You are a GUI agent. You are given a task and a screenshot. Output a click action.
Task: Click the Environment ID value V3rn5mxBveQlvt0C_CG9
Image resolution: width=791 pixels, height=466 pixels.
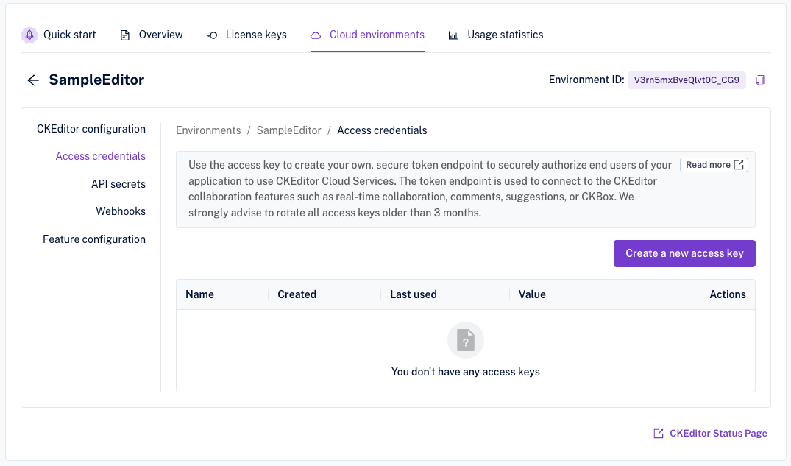[x=687, y=80]
